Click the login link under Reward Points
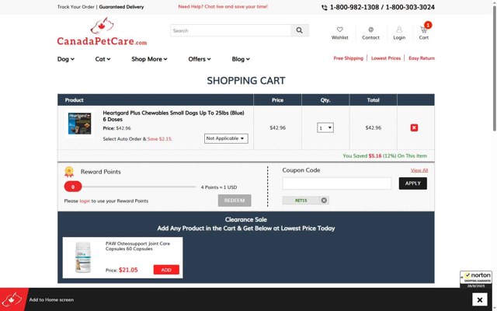 85,201
